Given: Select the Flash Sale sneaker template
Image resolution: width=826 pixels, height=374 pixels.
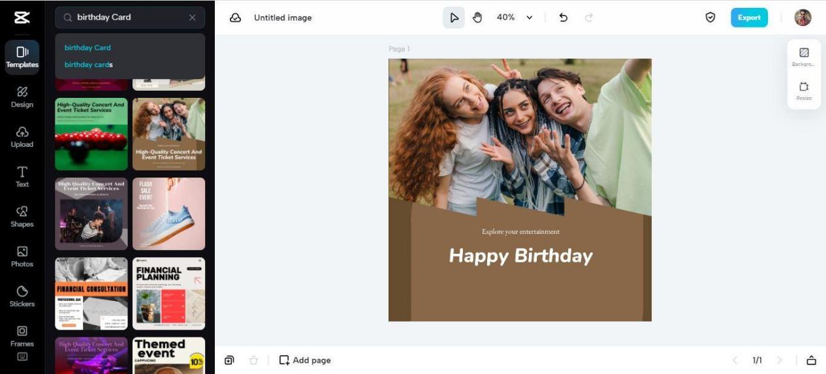Looking at the screenshot, I should [168, 213].
